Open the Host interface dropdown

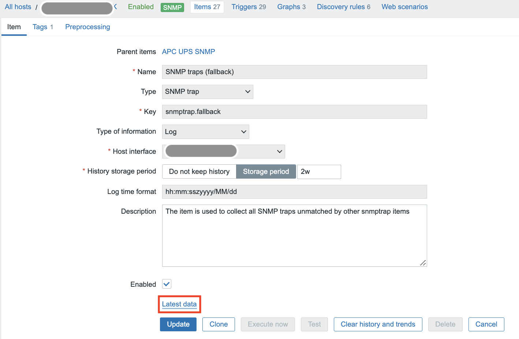click(x=223, y=152)
